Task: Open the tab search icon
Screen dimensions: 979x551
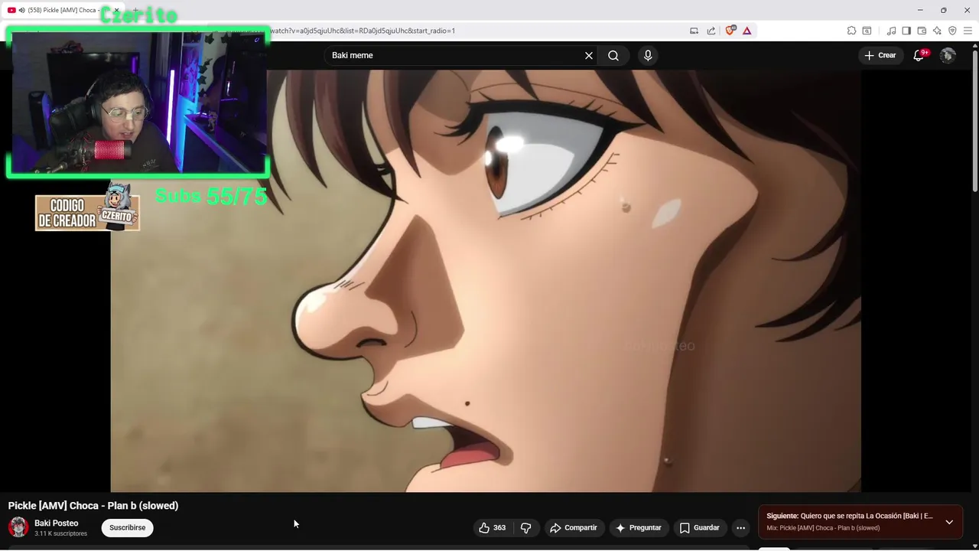Action: [x=867, y=31]
